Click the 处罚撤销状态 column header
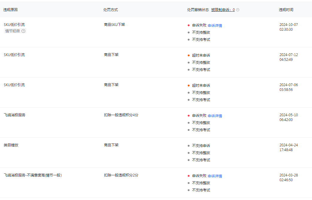This screenshot has width=312, height=200. [198, 10]
